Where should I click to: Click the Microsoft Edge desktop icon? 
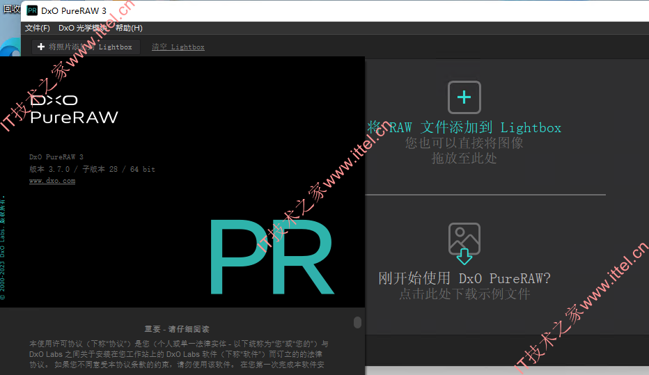(10, 47)
